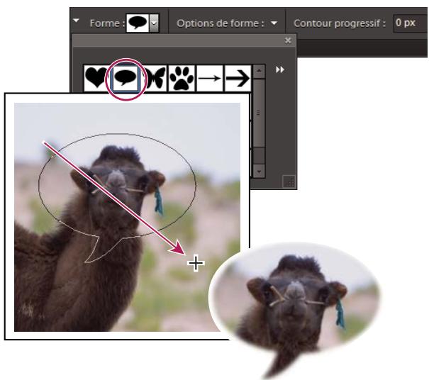Click the shape list scroll down arrow
Viewport: 429px width, 380px height.
[259, 172]
